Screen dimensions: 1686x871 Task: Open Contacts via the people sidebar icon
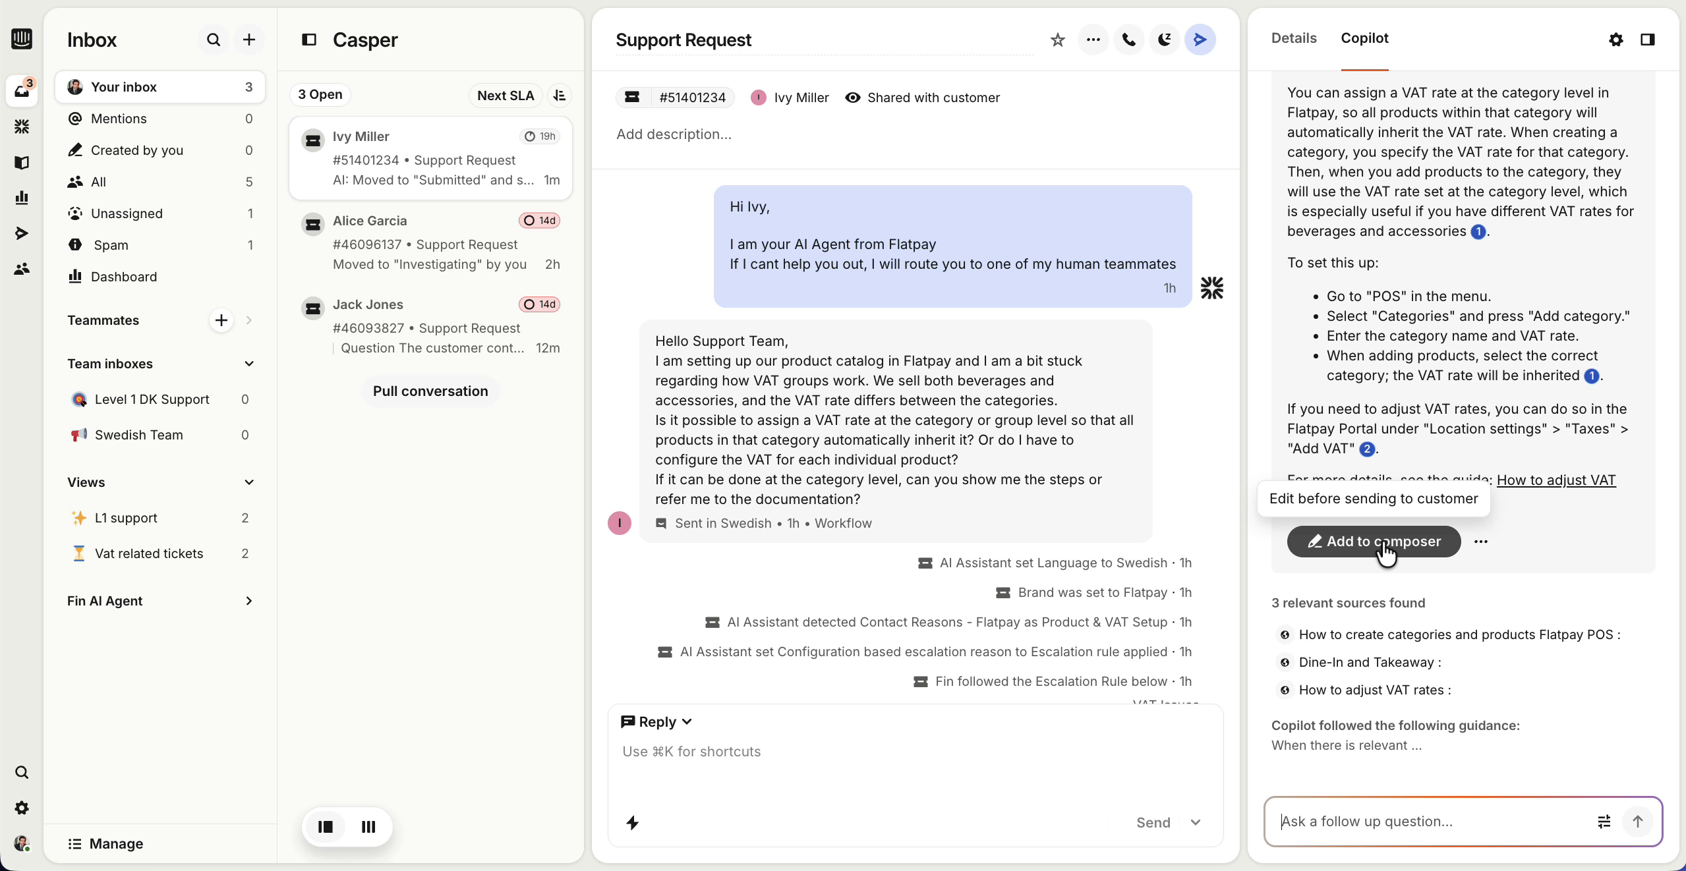pos(22,268)
